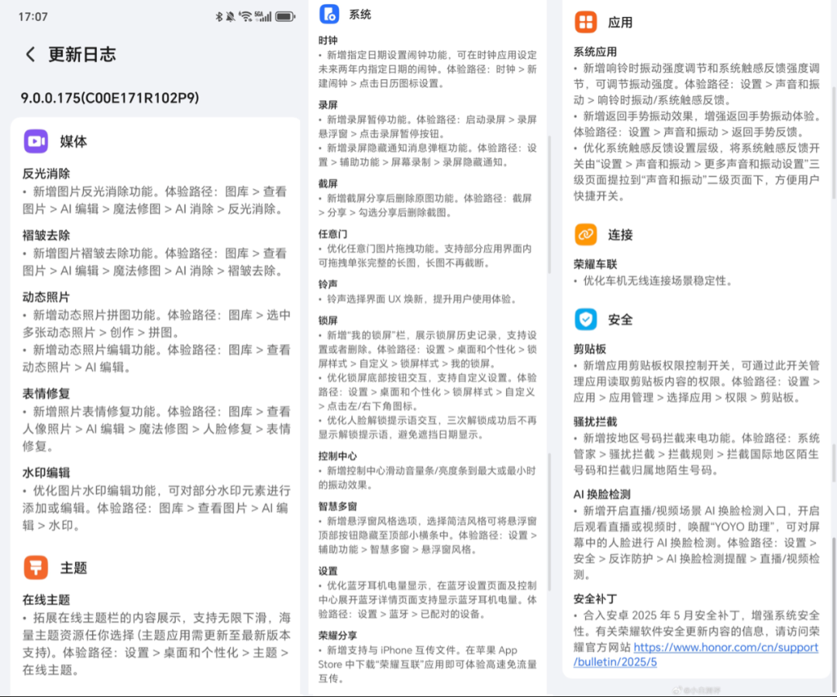Tap the blue 系统 section icon
This screenshot has width=837, height=697.
[x=329, y=14]
